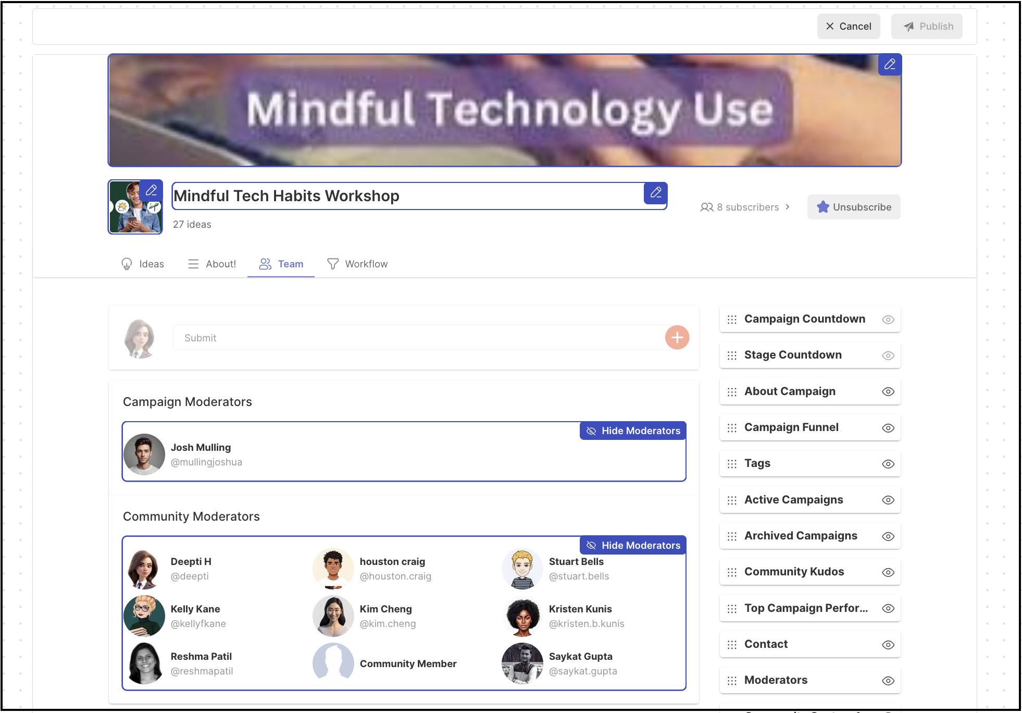Click the Community Moderators heading

point(191,517)
